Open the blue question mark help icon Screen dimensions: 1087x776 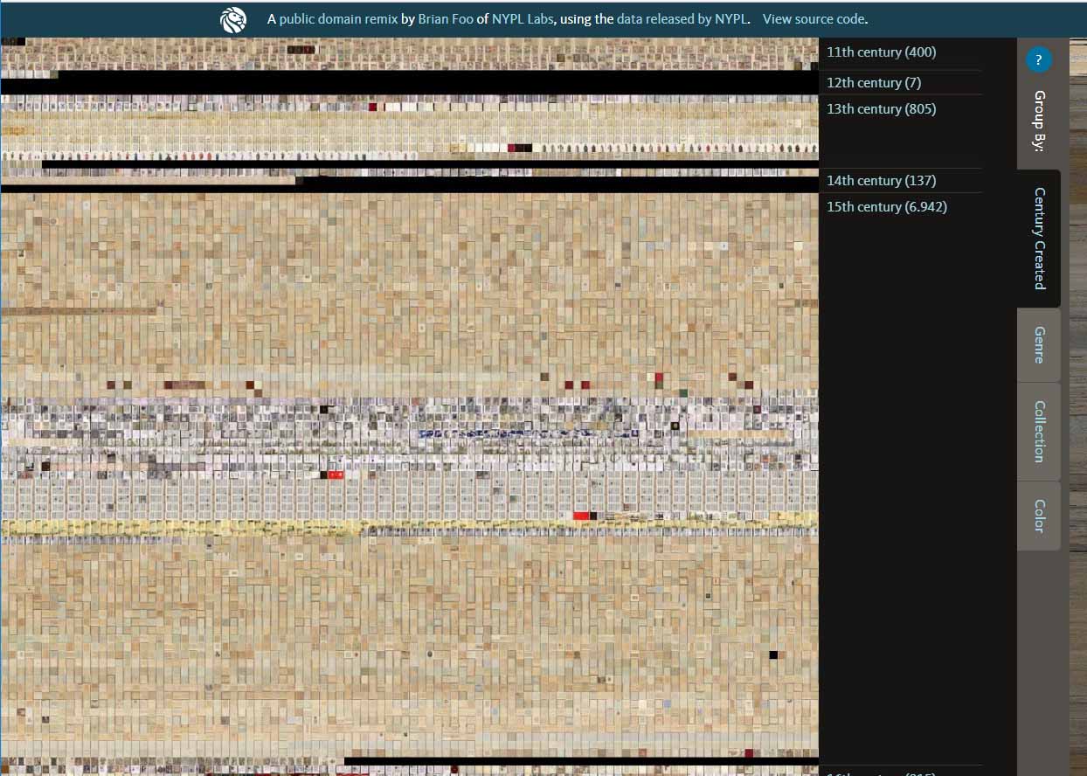click(x=1038, y=60)
